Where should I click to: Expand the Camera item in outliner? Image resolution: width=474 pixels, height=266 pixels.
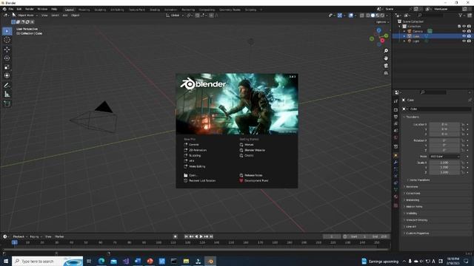pyautogui.click(x=404, y=31)
